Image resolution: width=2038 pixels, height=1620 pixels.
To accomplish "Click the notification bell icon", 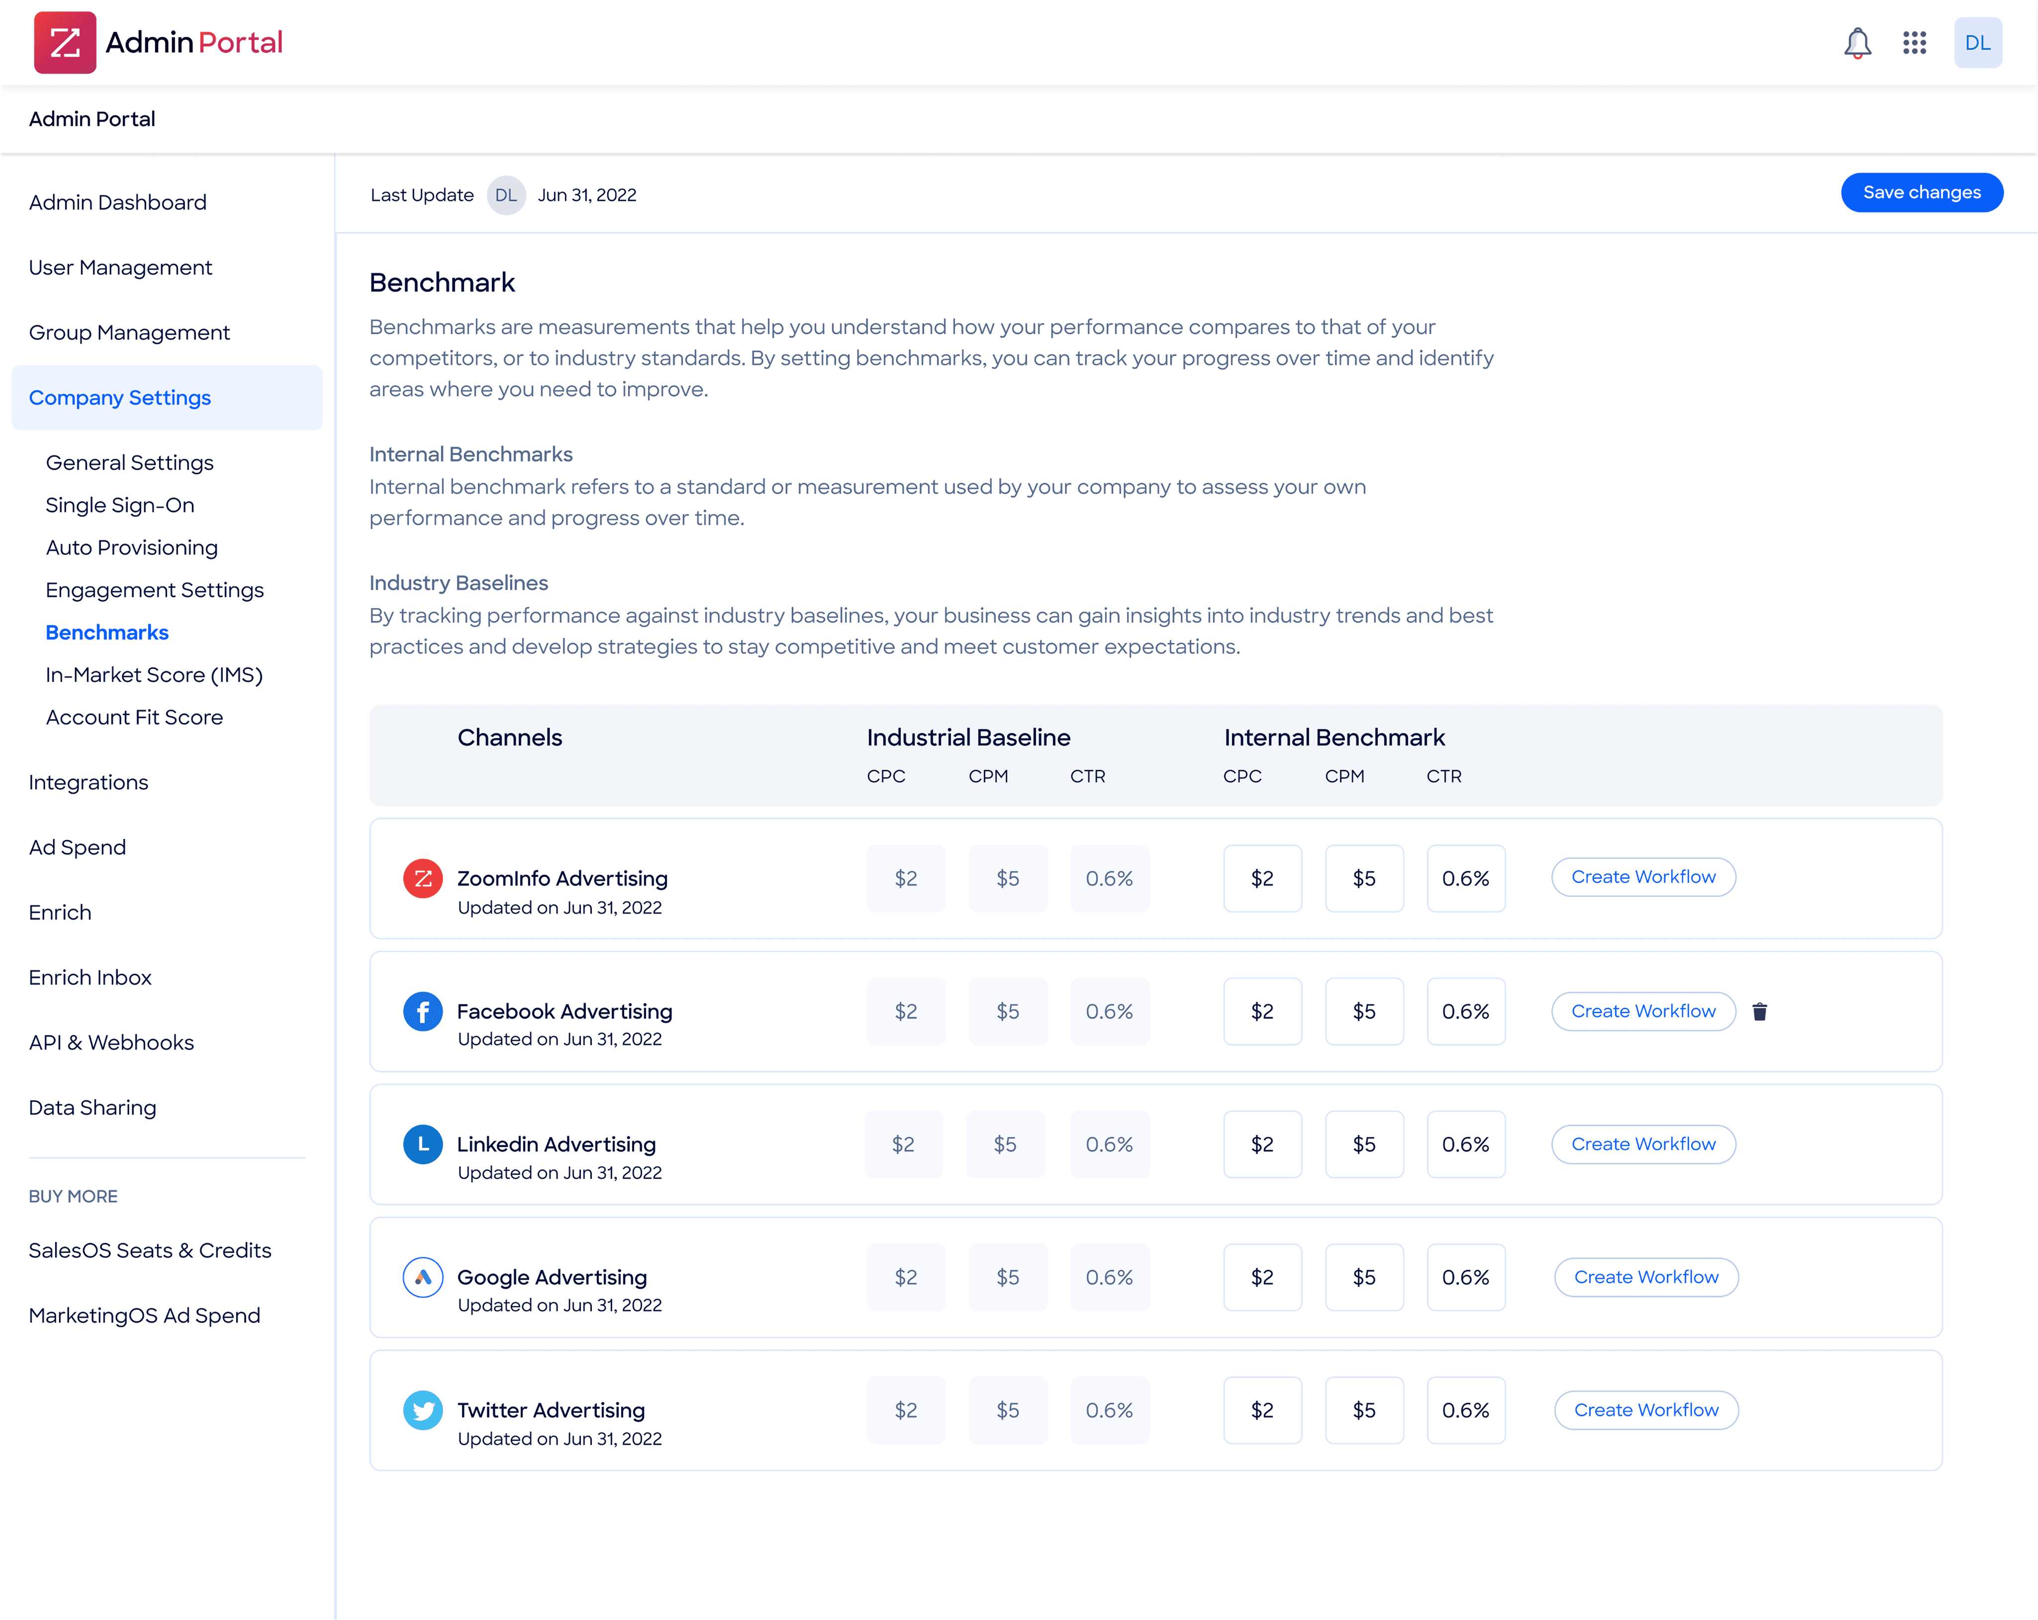I will 1856,43.
